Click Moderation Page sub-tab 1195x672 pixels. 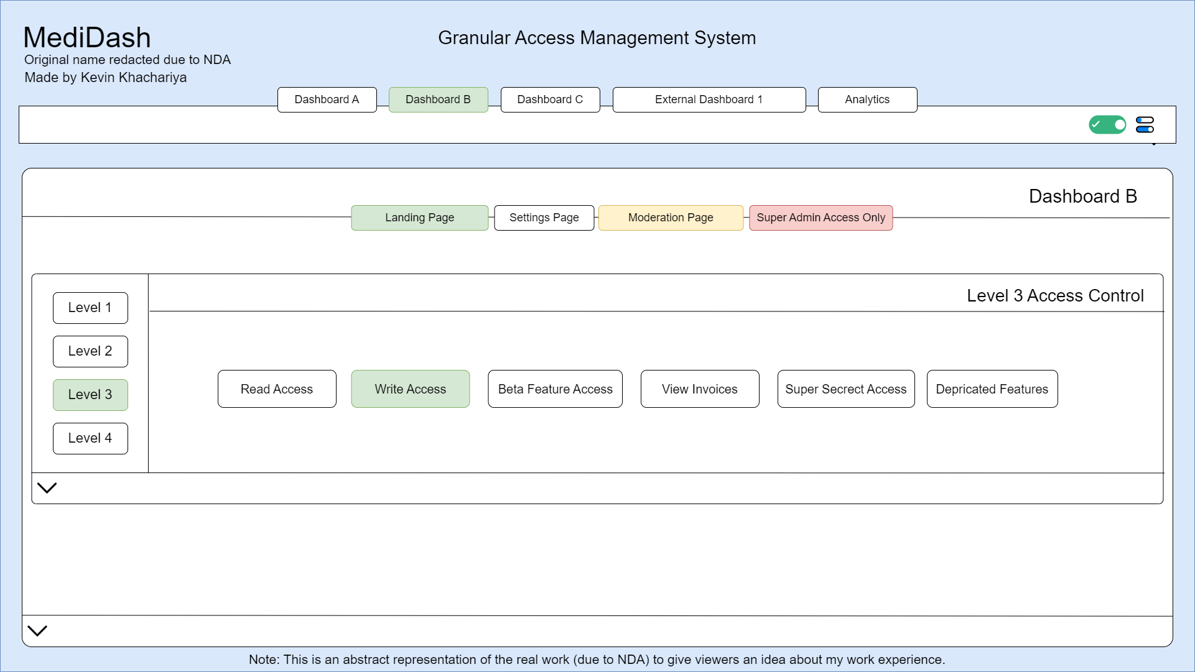(671, 218)
